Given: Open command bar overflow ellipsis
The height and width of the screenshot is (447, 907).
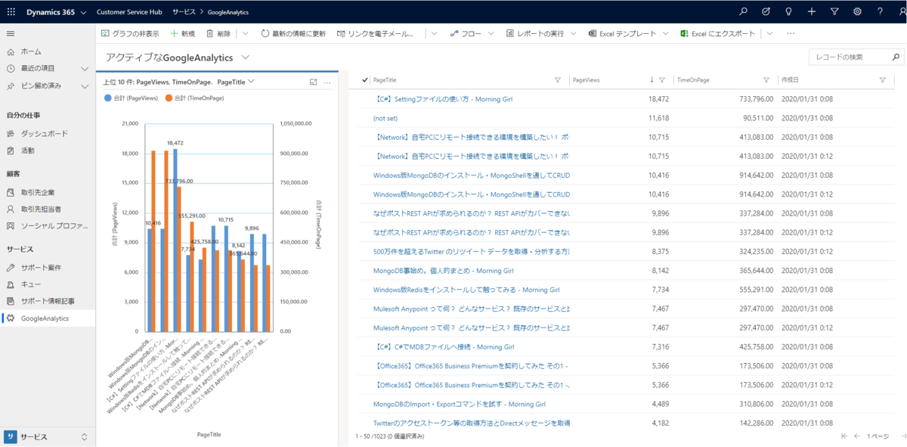Looking at the screenshot, I should point(791,33).
